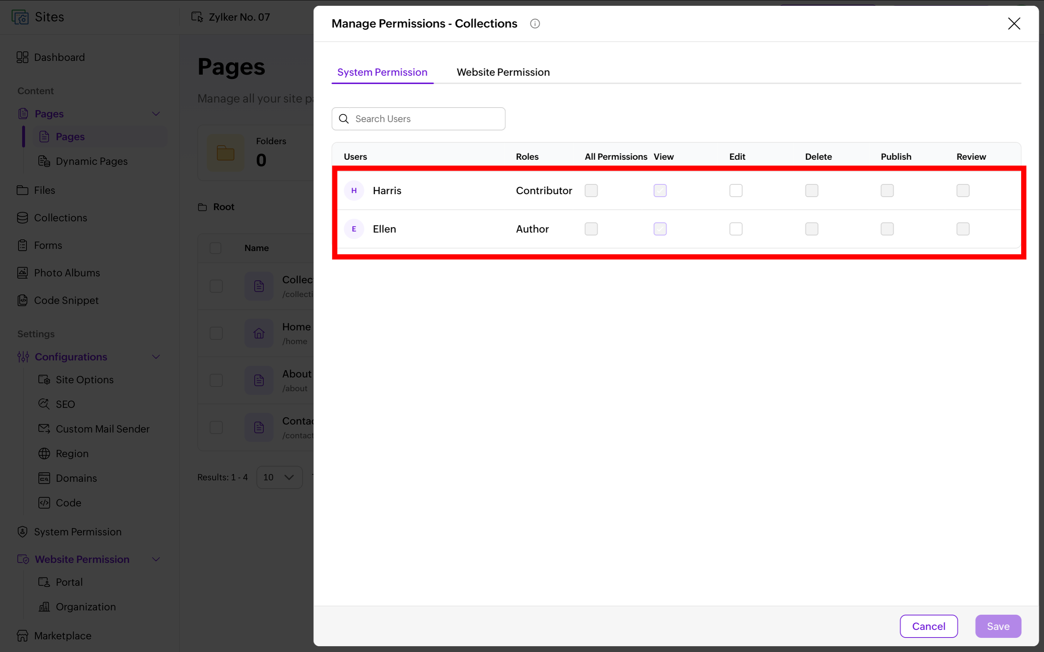Open Collections via its database icon
The width and height of the screenshot is (1044, 652).
pyautogui.click(x=22, y=218)
